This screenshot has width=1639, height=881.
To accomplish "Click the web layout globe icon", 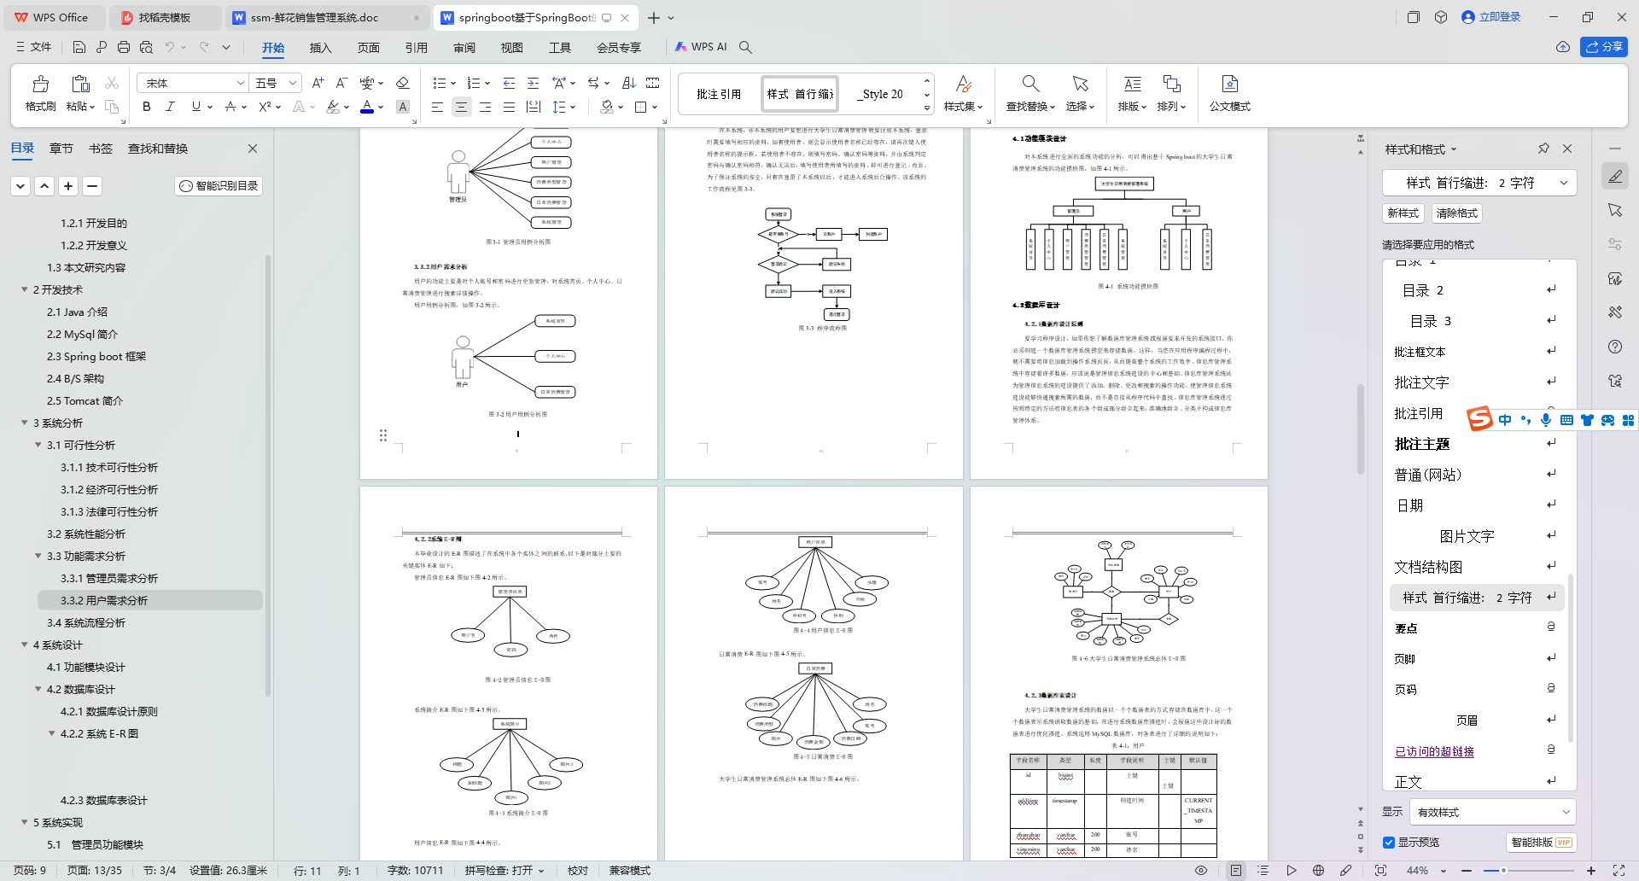I will coord(1318,871).
